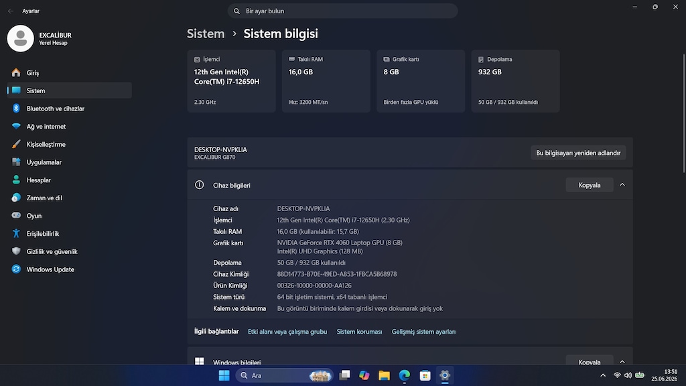
Task: Click the product ID value 00326-10000-00000-AA126
Action: click(314, 285)
